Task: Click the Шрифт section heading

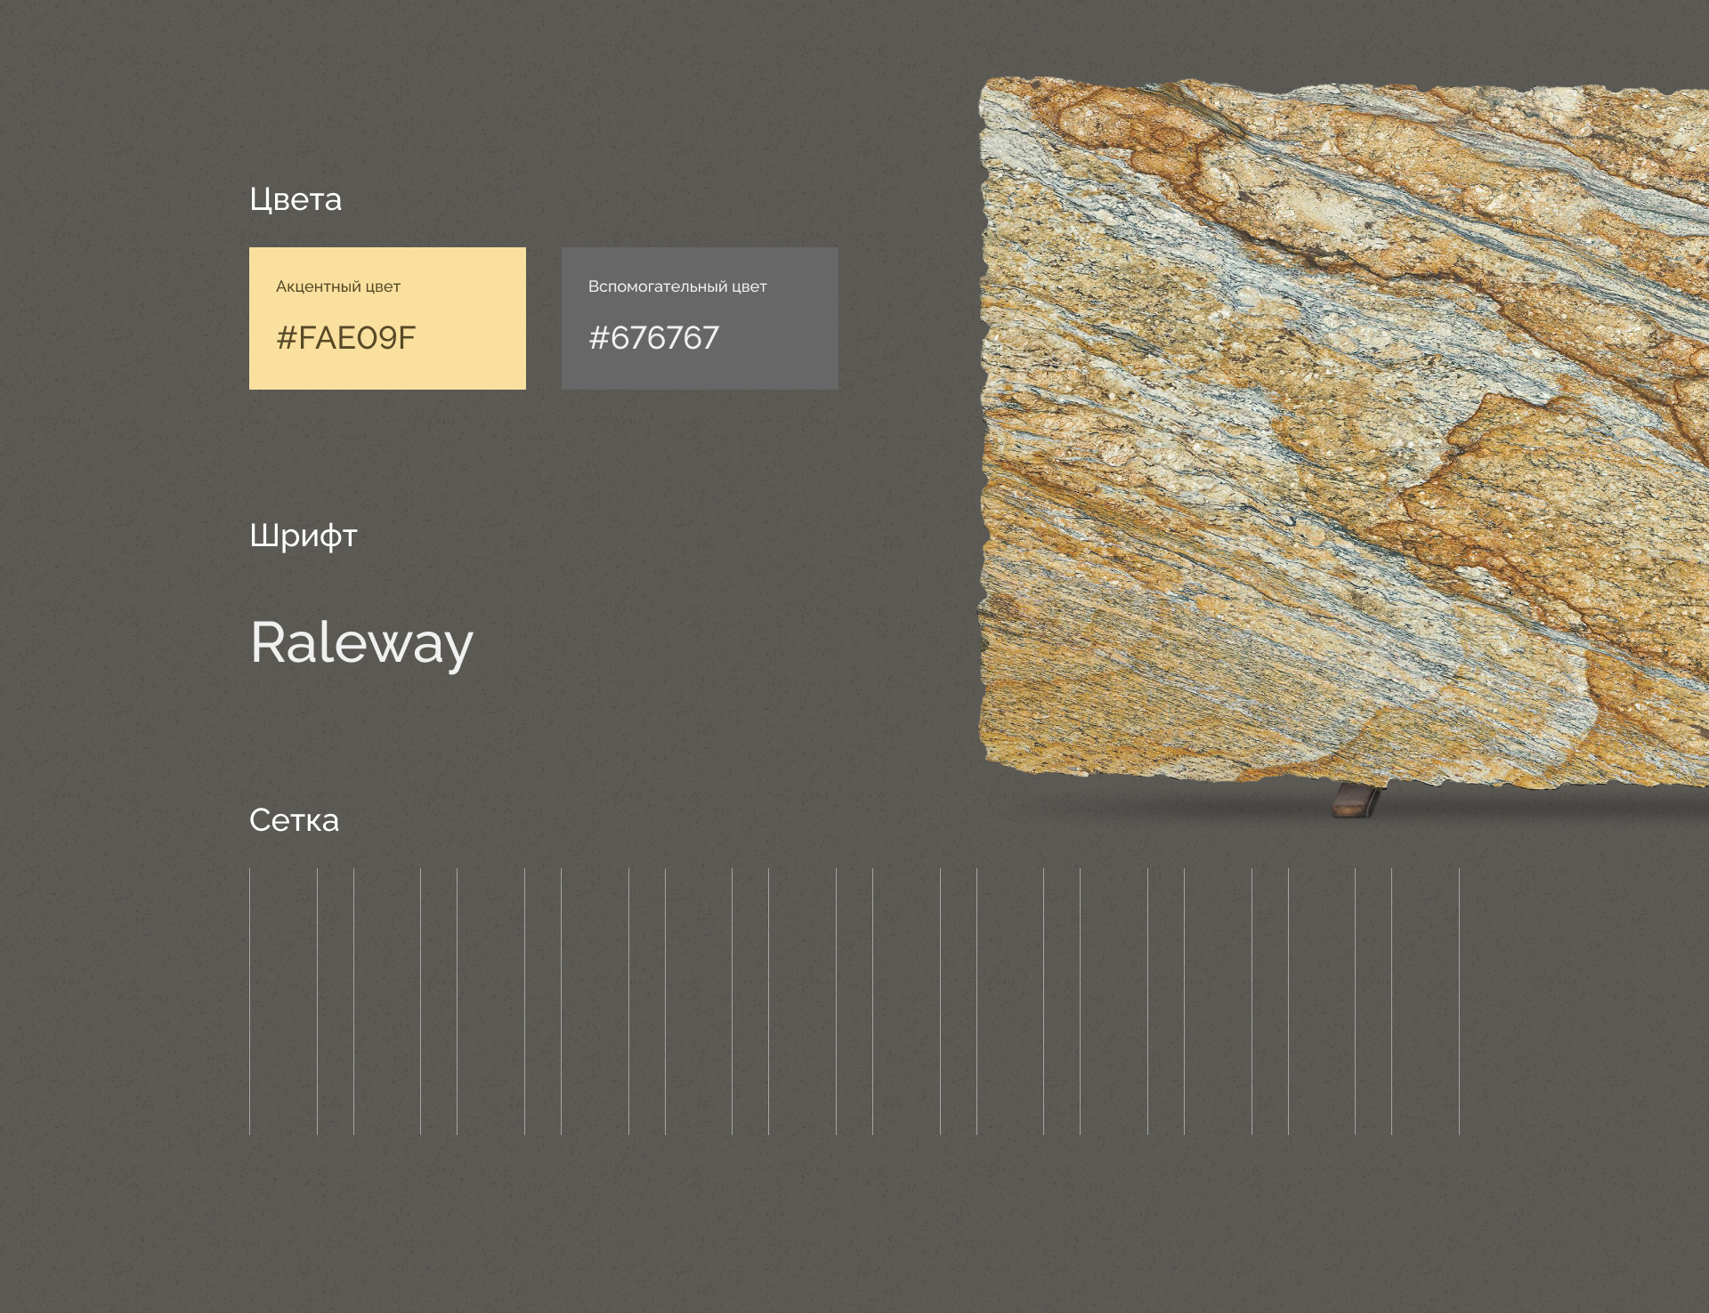Action: point(304,536)
